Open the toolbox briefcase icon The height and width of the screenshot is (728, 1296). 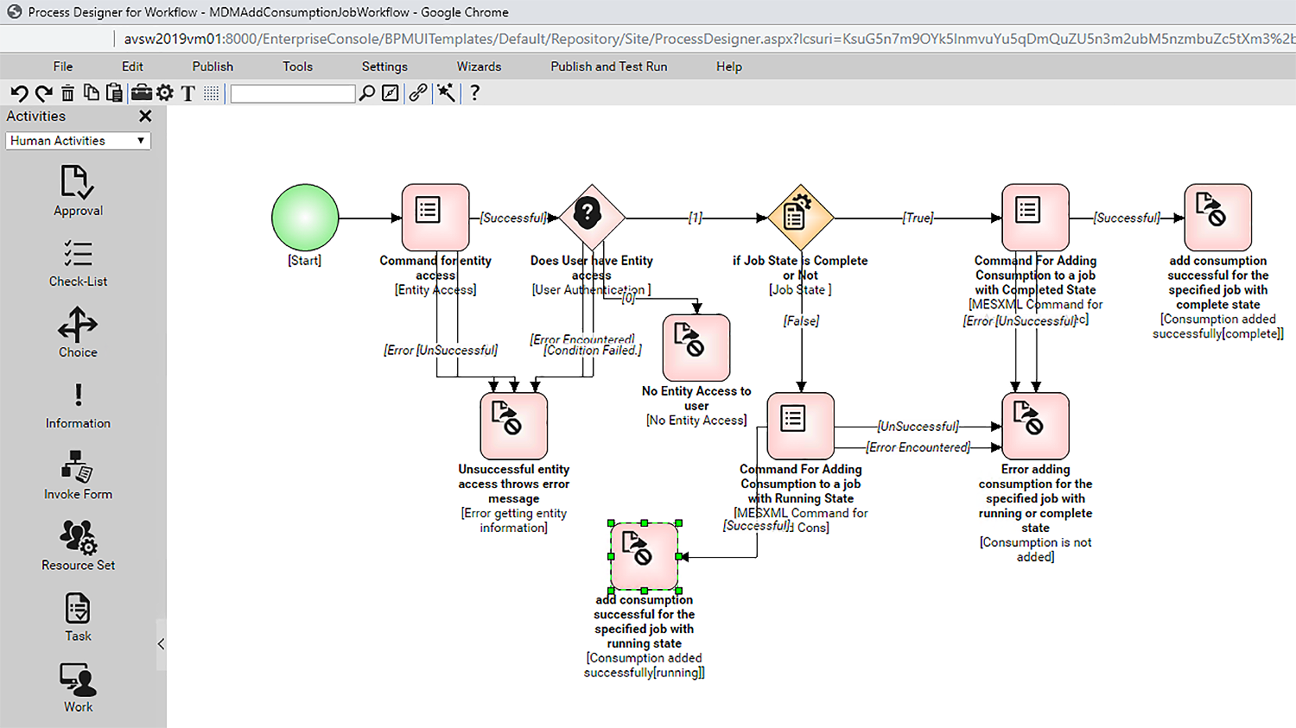coord(142,92)
